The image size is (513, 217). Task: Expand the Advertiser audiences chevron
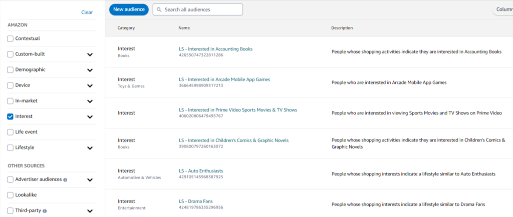[90, 180]
